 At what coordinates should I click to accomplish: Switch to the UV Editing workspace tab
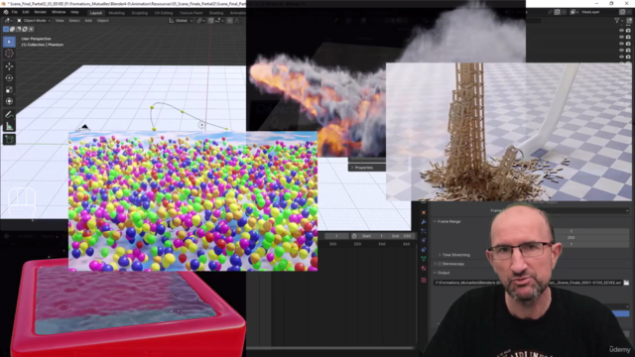[164, 13]
